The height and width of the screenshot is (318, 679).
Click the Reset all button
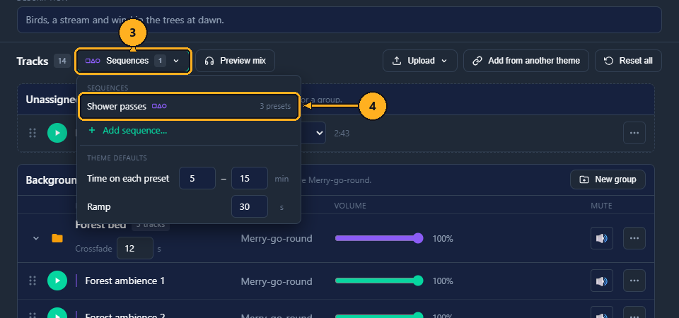[x=628, y=61]
